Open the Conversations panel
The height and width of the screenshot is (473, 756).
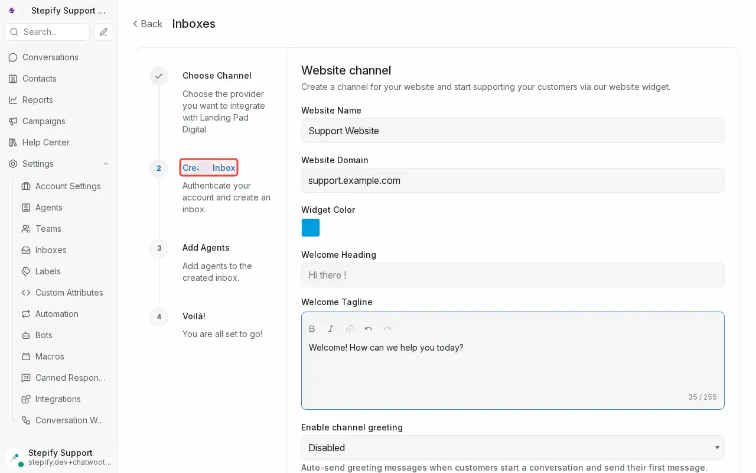tap(51, 57)
